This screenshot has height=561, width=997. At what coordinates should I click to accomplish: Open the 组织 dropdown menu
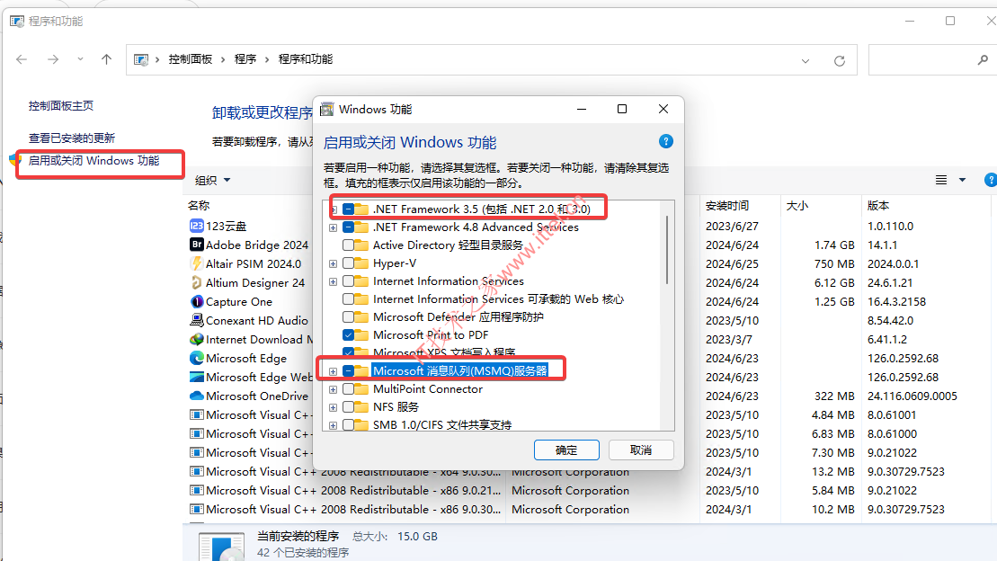212,181
